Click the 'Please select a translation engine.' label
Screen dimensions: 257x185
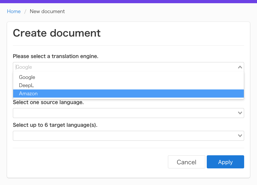pyautogui.click(x=55, y=56)
